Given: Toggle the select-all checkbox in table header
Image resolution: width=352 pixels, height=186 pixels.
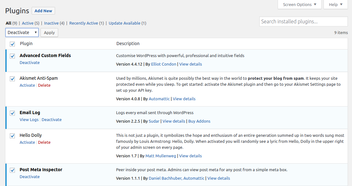Looking at the screenshot, I should tap(12, 44).
